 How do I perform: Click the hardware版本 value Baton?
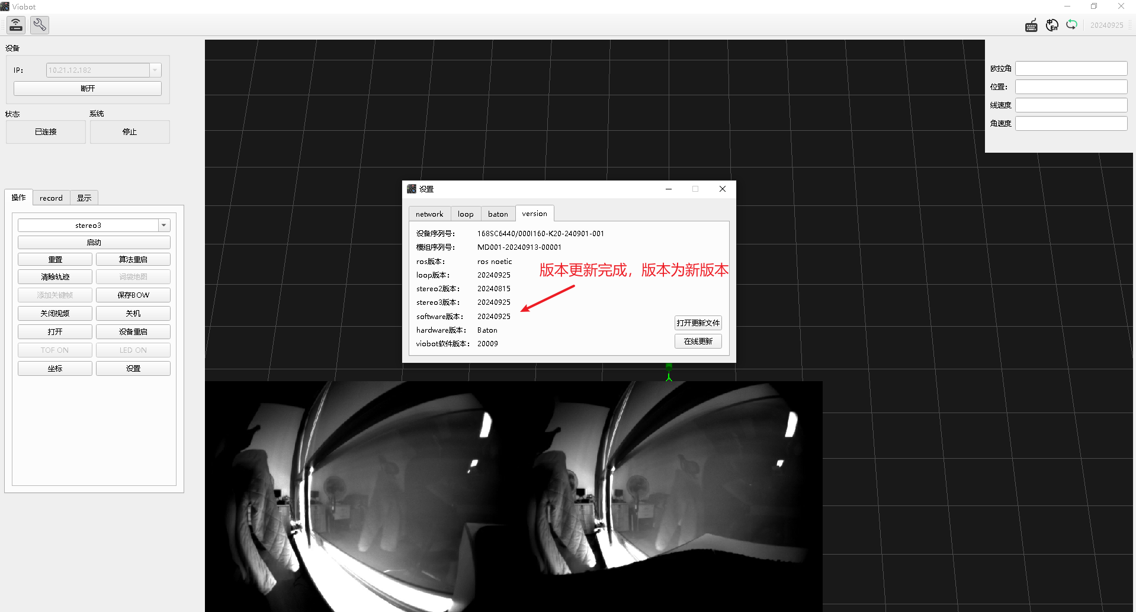tap(487, 330)
